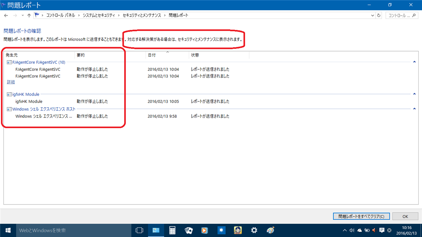
Task: Select Windows シェル エクスペリエンス ホスト group header
Action: 44,109
